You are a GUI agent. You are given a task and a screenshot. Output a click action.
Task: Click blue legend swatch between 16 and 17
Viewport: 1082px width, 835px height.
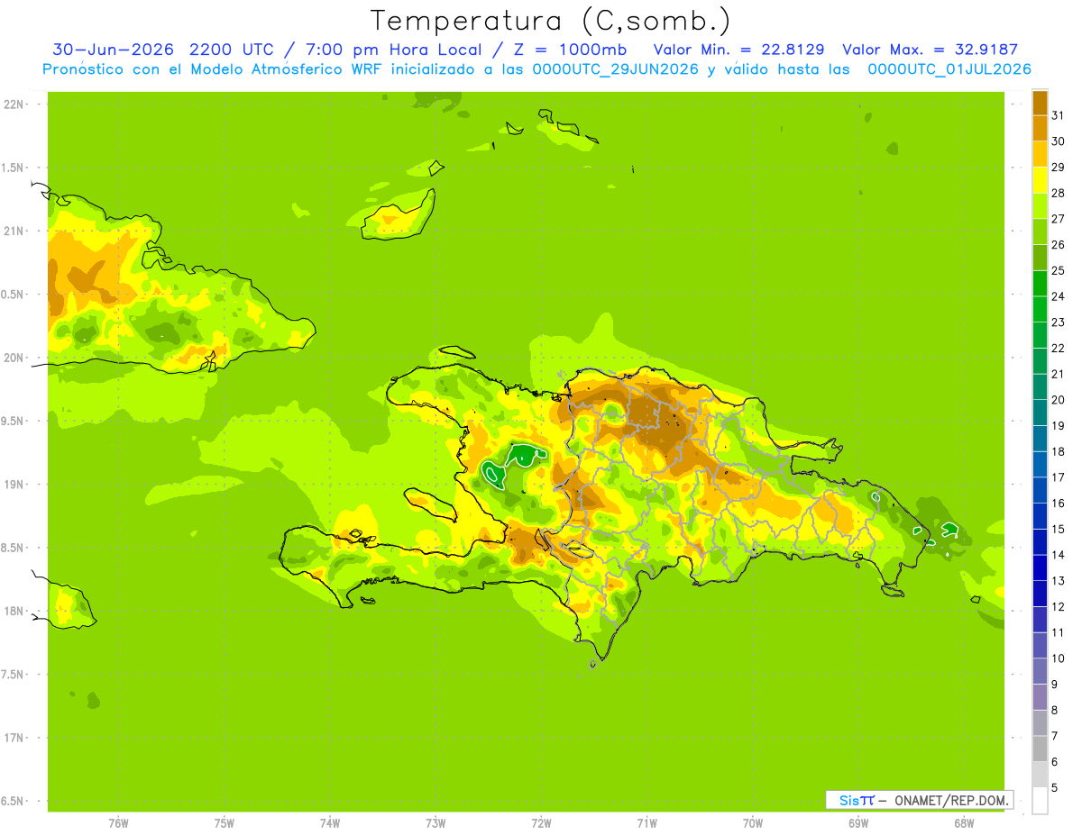pos(1040,490)
